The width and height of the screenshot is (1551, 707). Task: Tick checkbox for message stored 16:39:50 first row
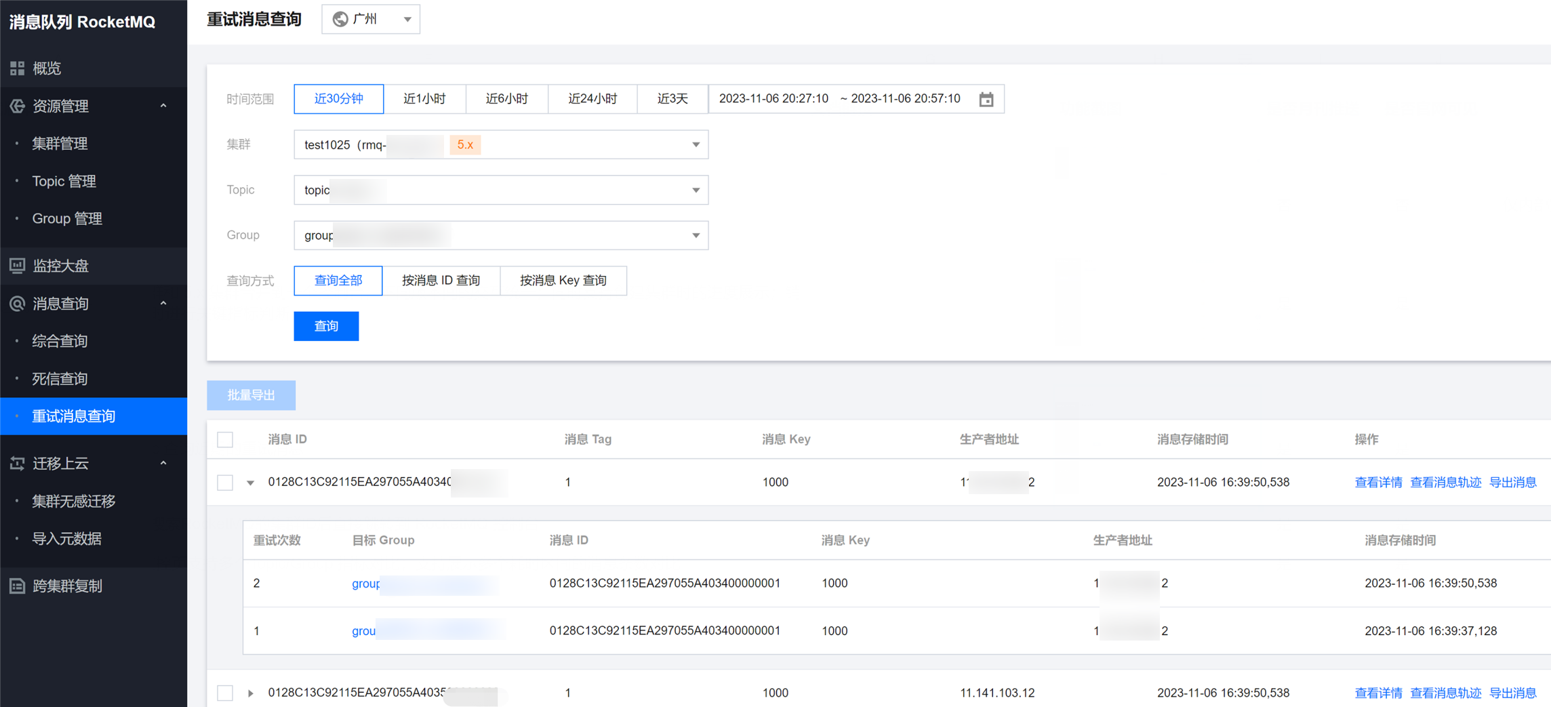click(225, 482)
